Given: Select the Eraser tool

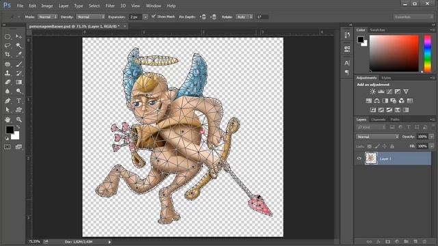Looking at the screenshot, I should 8,82.
